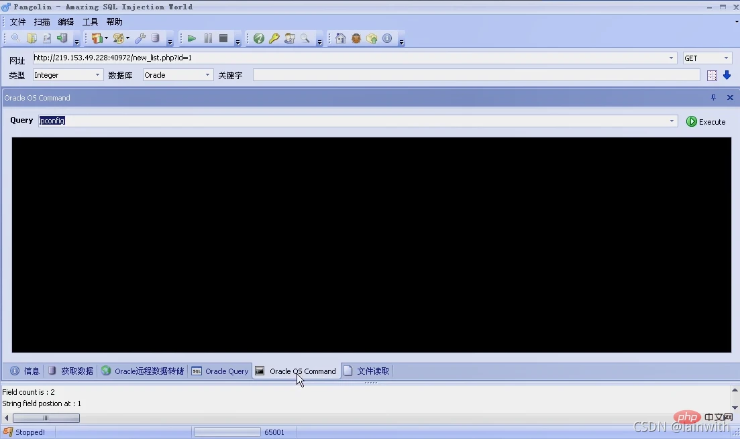Click the database toolbar icon
Viewport: 740px width, 439px height.
coord(155,38)
